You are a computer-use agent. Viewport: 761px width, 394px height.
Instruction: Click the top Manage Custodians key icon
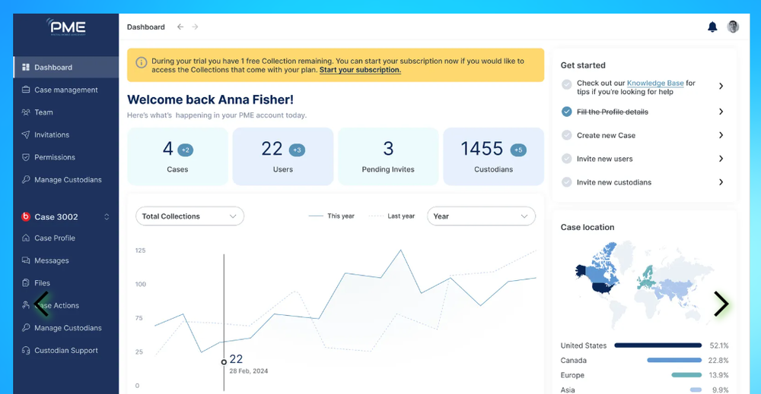pyautogui.click(x=26, y=180)
